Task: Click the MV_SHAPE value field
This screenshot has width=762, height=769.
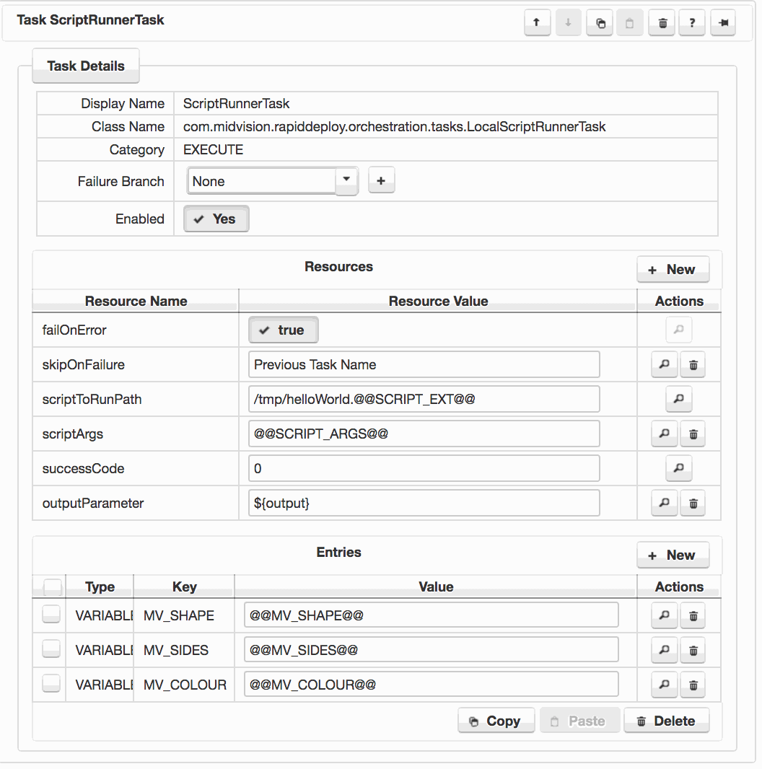Action: (432, 615)
